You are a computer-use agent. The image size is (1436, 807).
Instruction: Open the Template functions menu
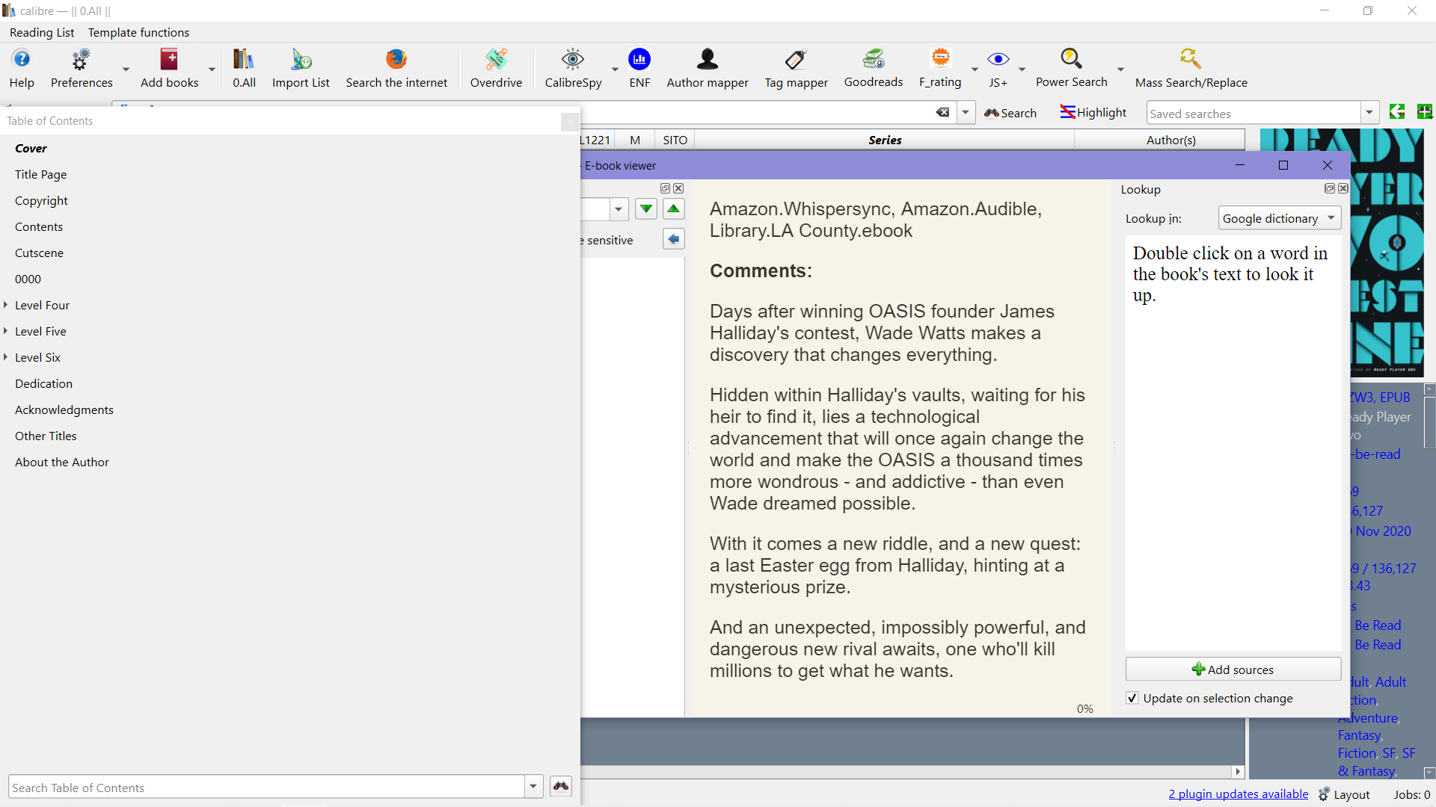(138, 32)
